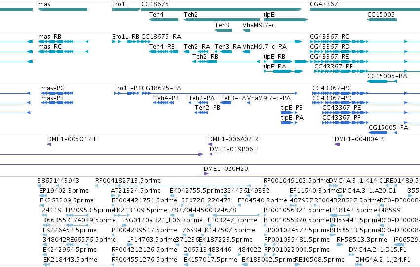Select the EK263209.5prime EST
The image size is (420, 267).
[x=42, y=205]
